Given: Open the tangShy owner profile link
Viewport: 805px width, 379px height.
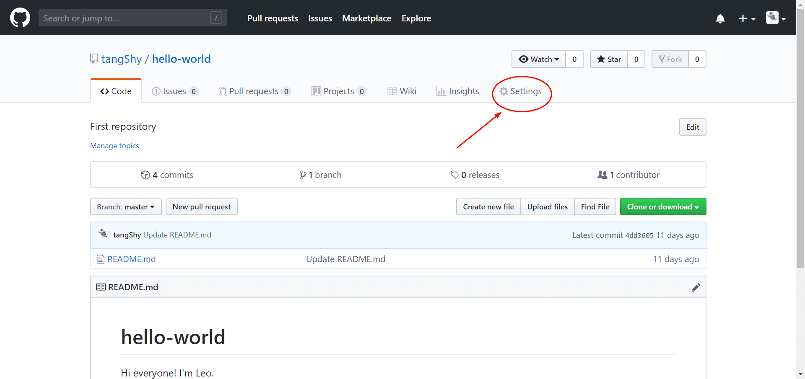Looking at the screenshot, I should [122, 59].
